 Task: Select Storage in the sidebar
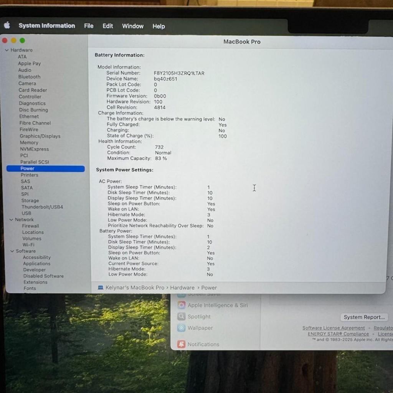[30, 200]
